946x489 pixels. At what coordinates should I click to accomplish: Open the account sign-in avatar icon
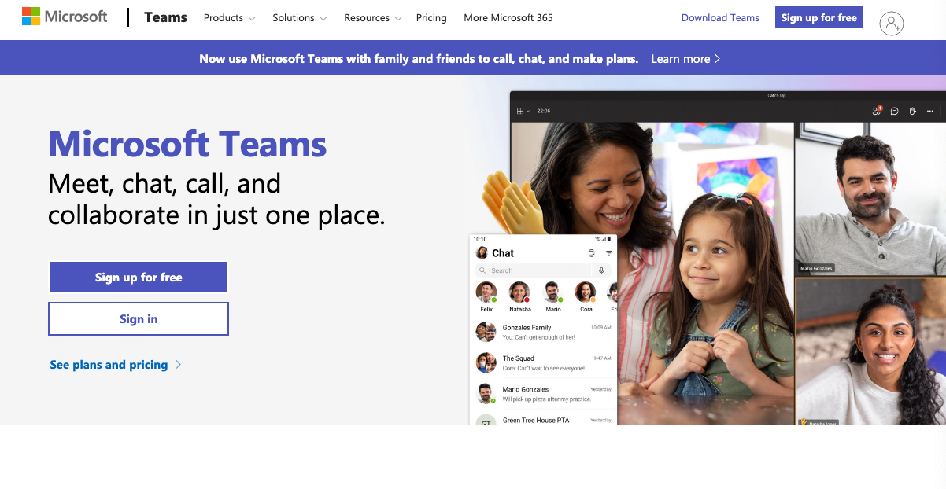pos(891,24)
